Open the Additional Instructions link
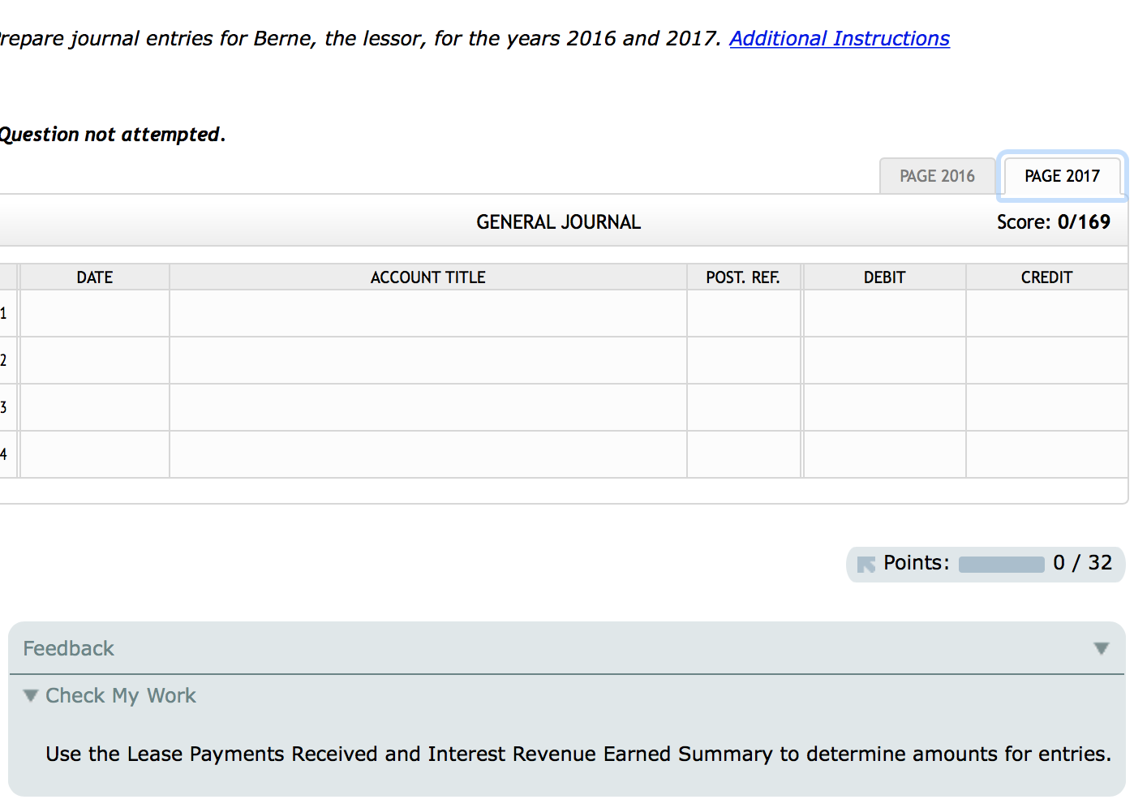Viewport: 1134px width, 808px height. click(840, 38)
